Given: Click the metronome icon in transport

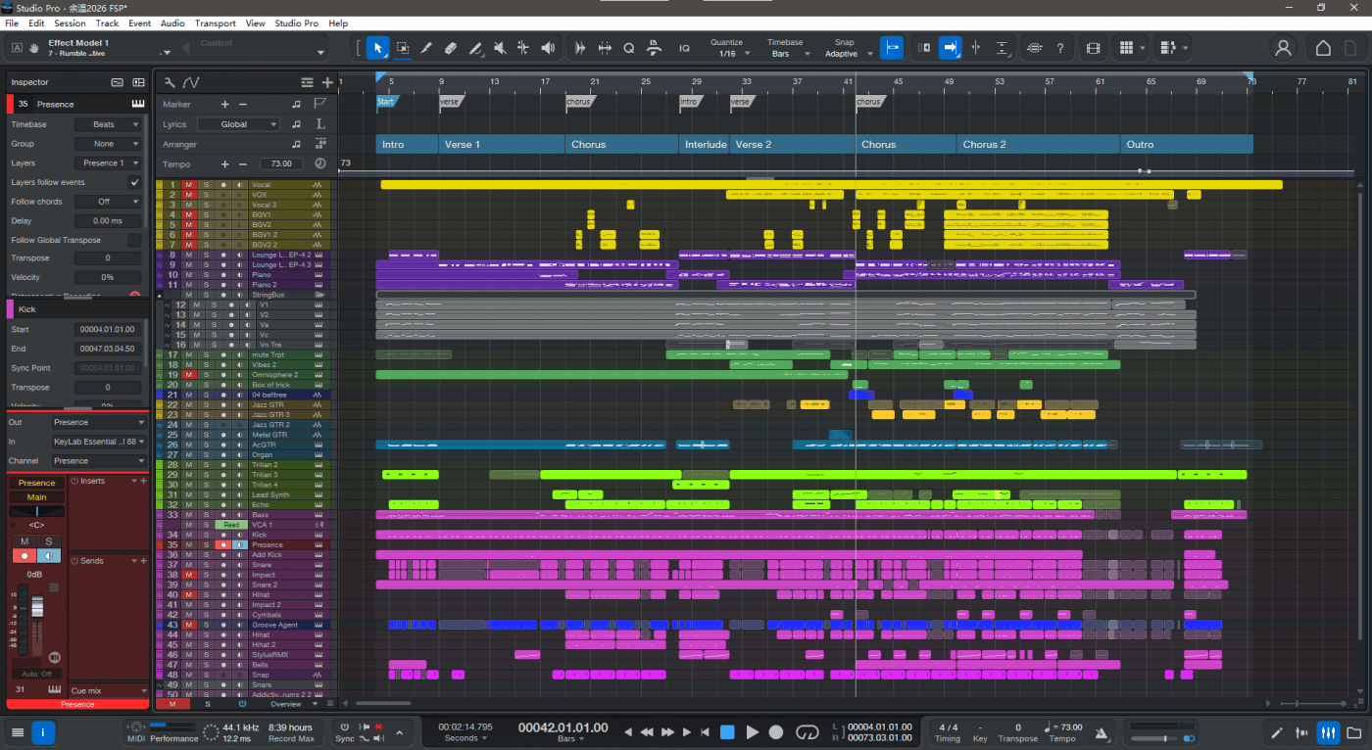Looking at the screenshot, I should pyautogui.click(x=1102, y=732).
